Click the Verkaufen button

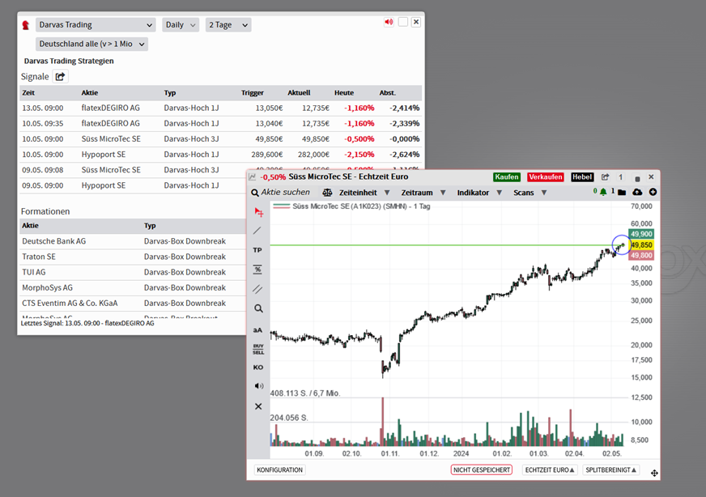tap(545, 177)
